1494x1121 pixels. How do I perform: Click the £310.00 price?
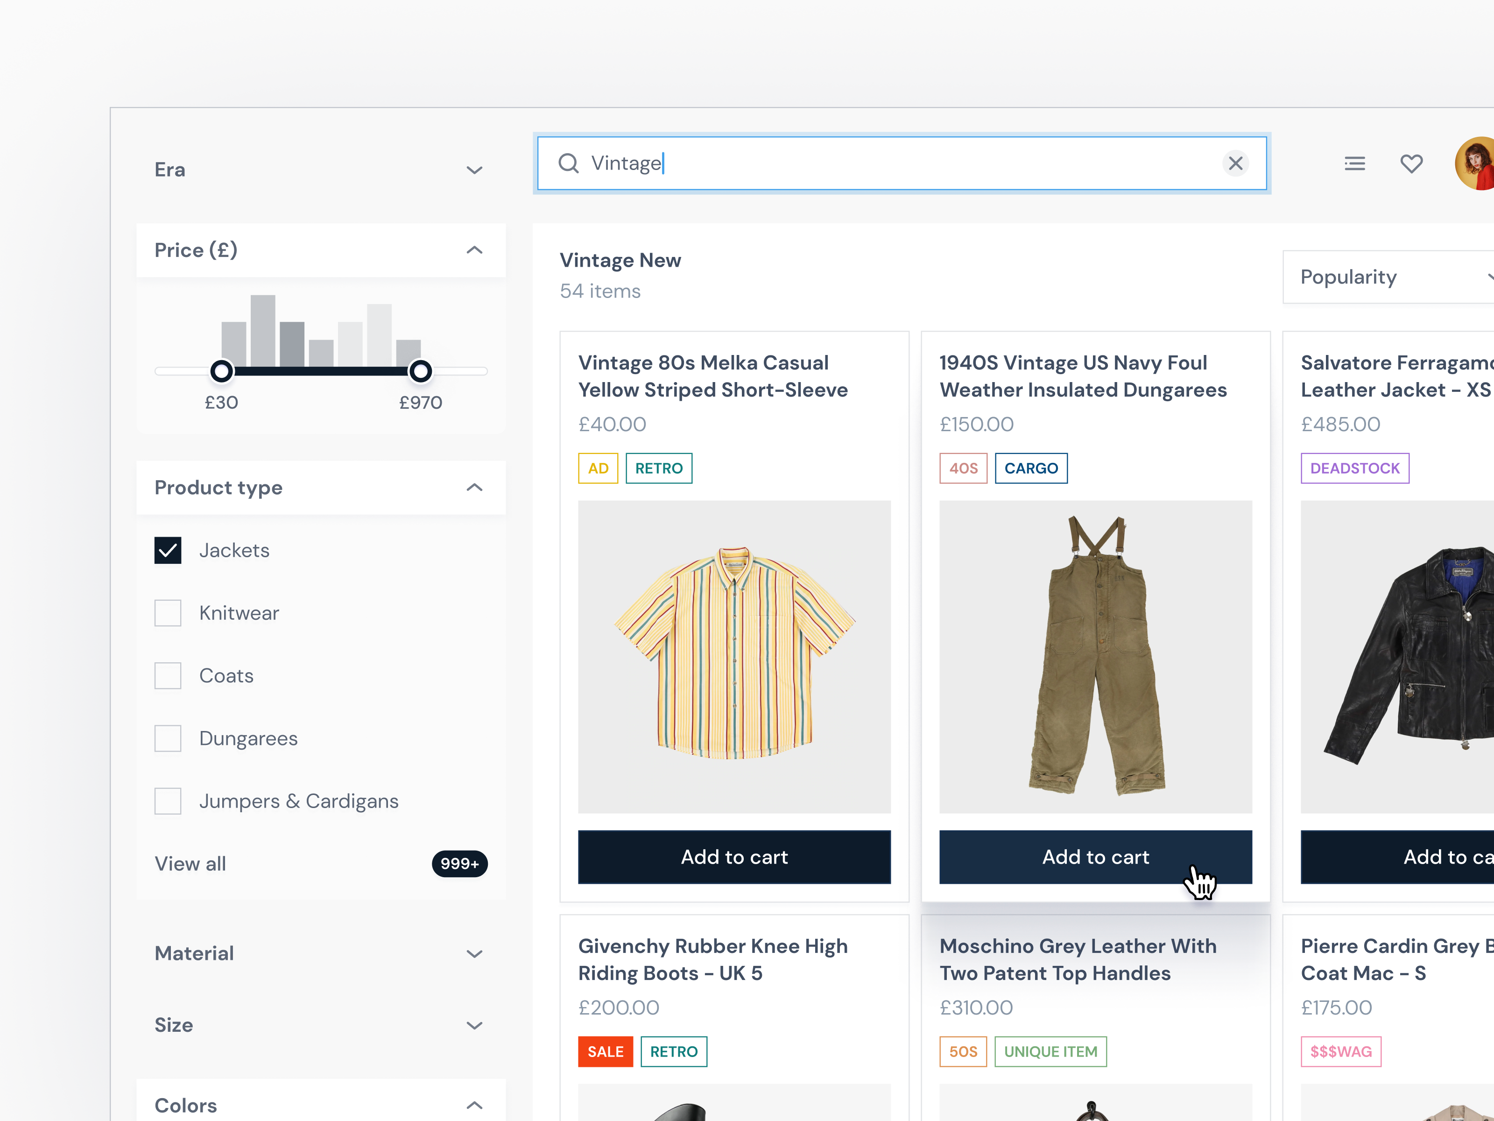pyautogui.click(x=977, y=1007)
